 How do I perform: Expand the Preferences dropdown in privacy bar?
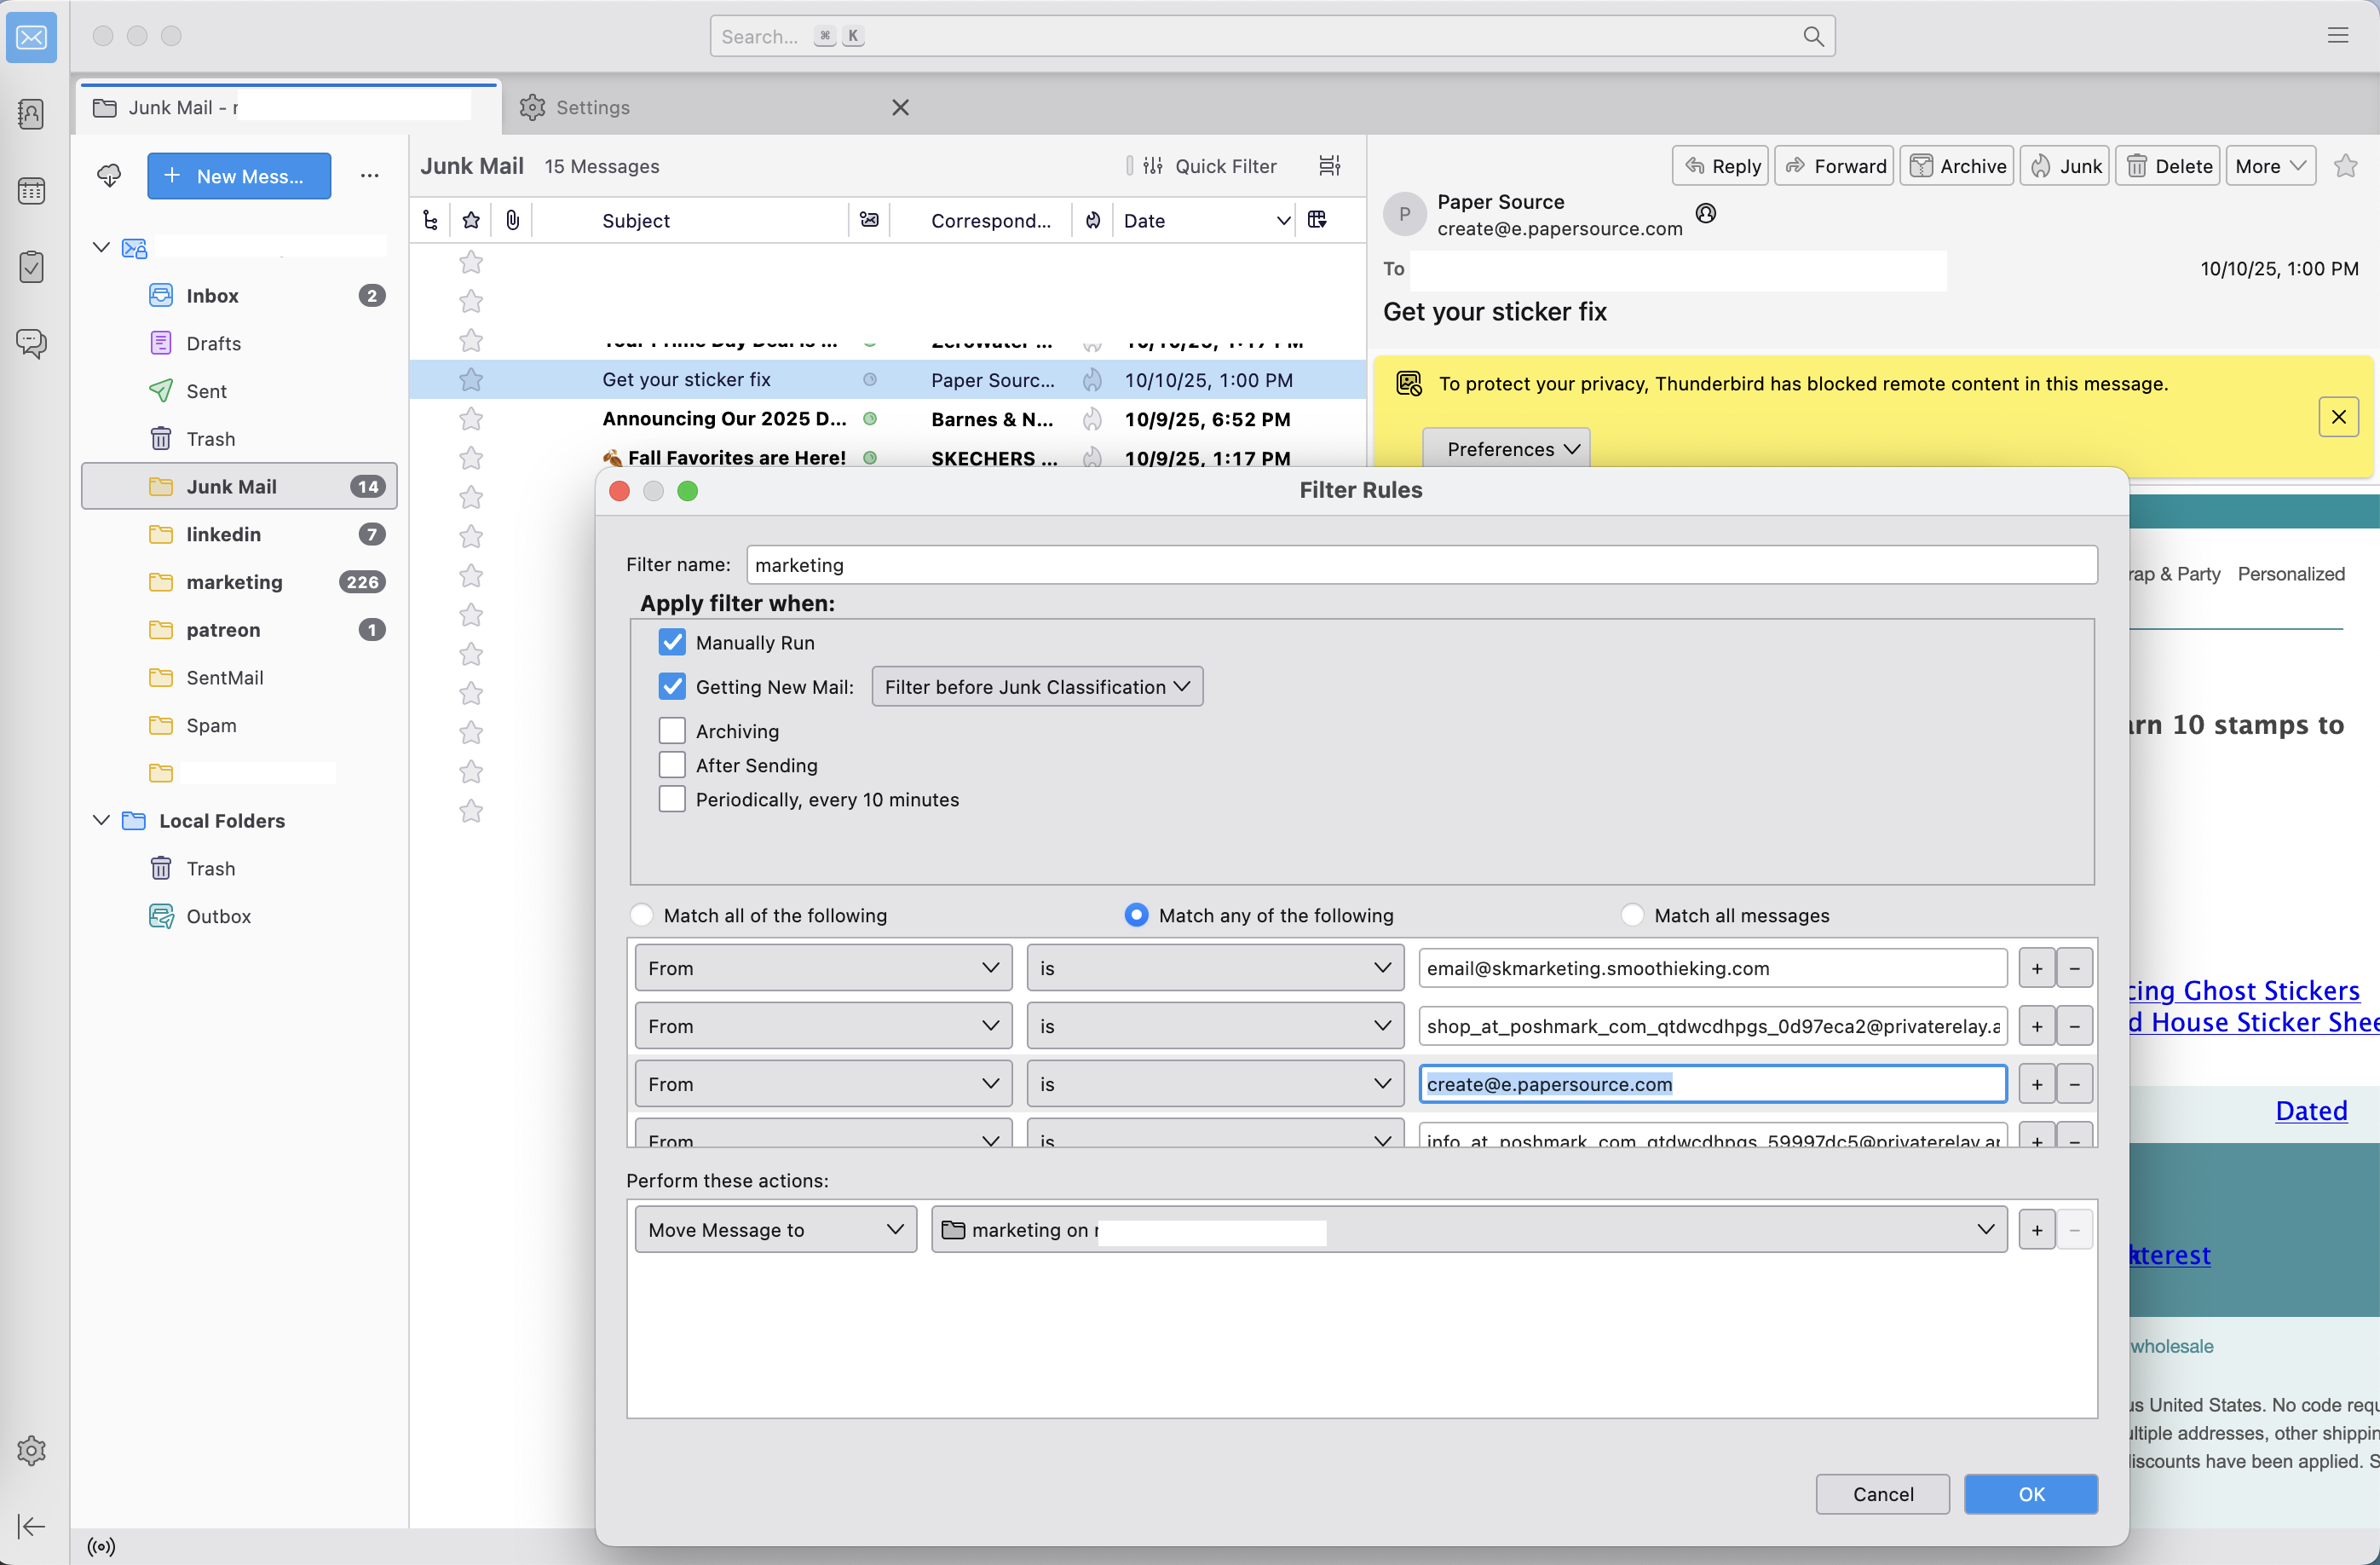[x=1506, y=449]
